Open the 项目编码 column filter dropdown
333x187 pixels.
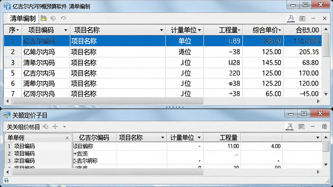pyautogui.click(x=66, y=30)
